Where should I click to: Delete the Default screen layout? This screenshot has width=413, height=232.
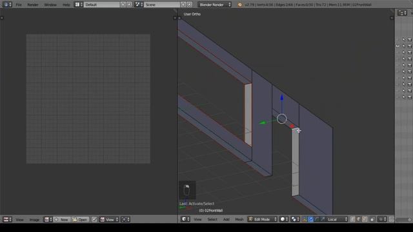(x=129, y=5)
